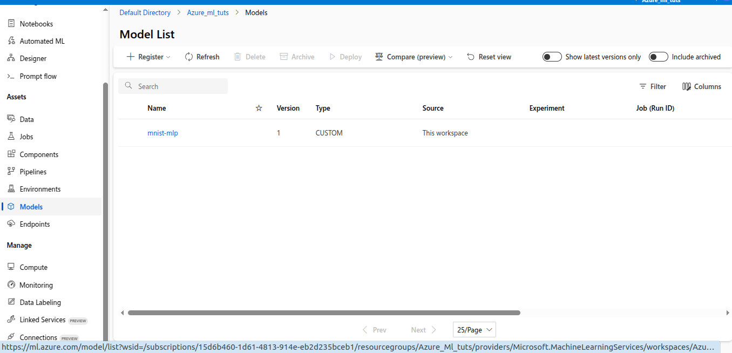Viewport: 732px width, 353px height.
Task: Open the Notebooks section
Action: click(x=36, y=23)
